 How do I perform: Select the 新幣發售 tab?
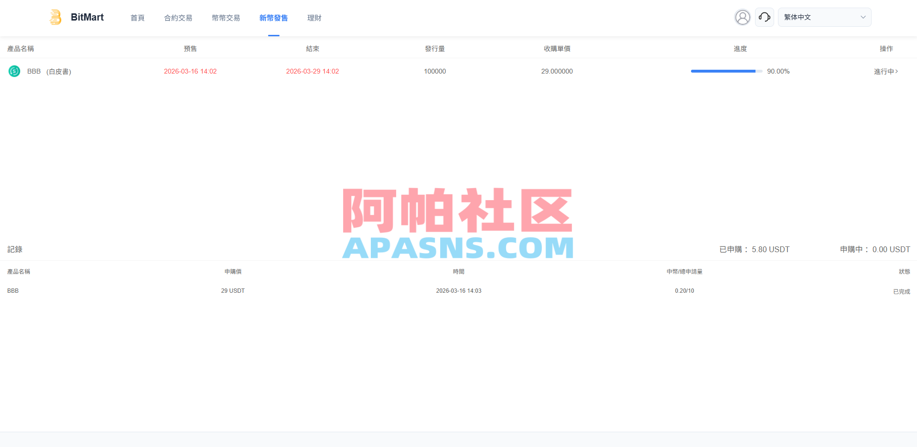(x=274, y=18)
